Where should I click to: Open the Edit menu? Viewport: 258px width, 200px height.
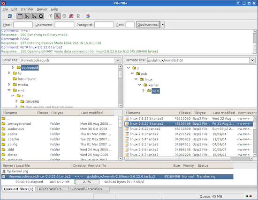pos(14,9)
